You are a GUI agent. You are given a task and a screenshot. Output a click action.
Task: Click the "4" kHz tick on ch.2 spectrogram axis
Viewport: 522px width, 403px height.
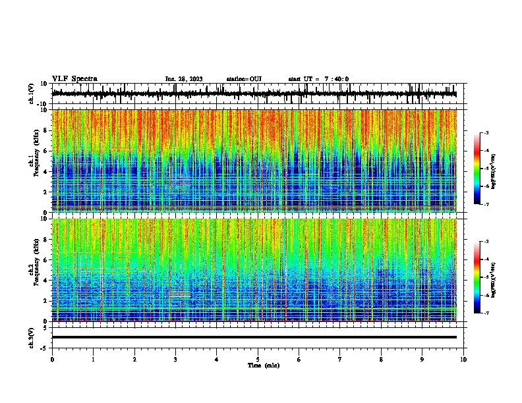coord(46,281)
